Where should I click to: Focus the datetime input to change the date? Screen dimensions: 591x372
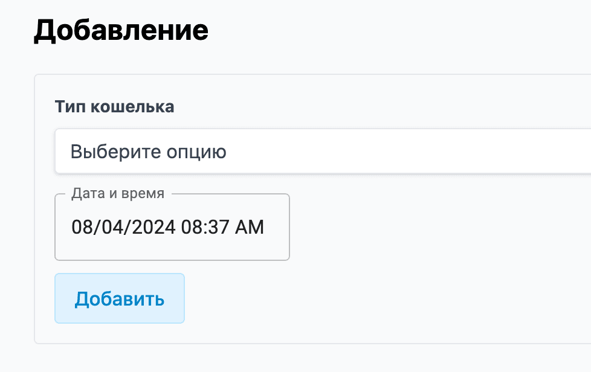(172, 228)
